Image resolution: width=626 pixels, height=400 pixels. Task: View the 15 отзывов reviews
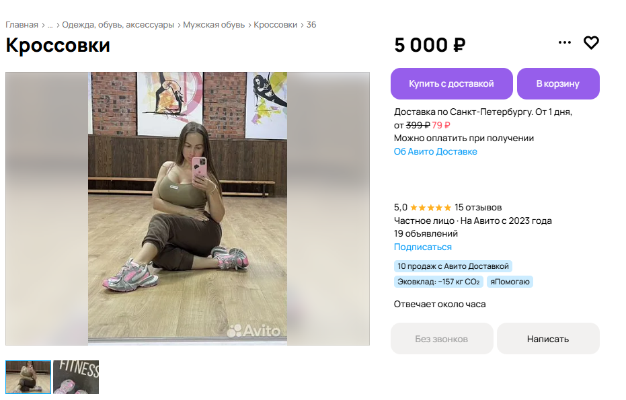(478, 207)
